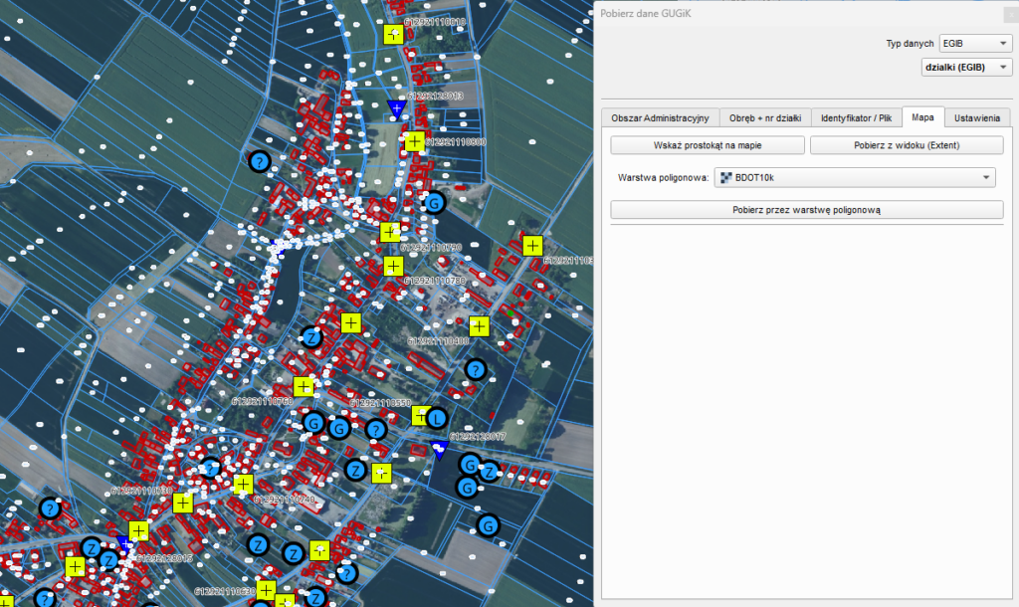Open the Typ danych dropdown
1019x607 pixels.
976,44
